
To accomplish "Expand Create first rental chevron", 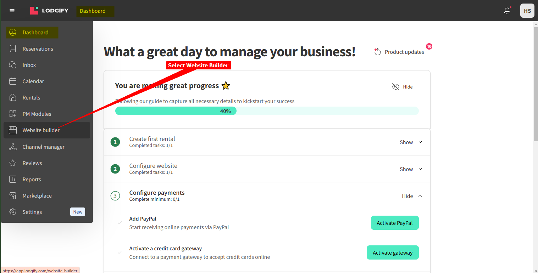I will (x=420, y=142).
